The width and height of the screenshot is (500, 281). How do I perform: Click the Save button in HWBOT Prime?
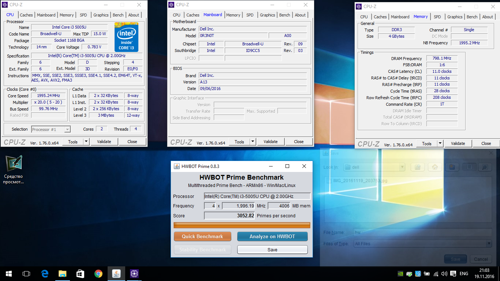click(272, 250)
